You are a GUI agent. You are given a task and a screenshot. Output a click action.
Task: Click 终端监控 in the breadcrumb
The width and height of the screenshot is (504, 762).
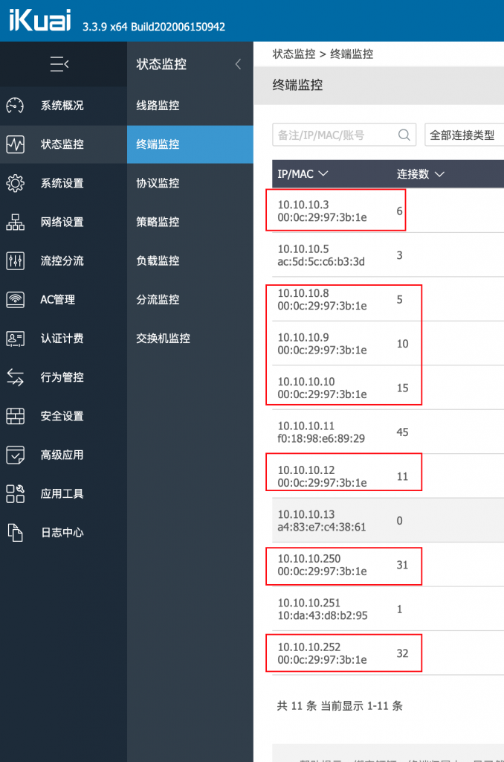[x=352, y=54]
